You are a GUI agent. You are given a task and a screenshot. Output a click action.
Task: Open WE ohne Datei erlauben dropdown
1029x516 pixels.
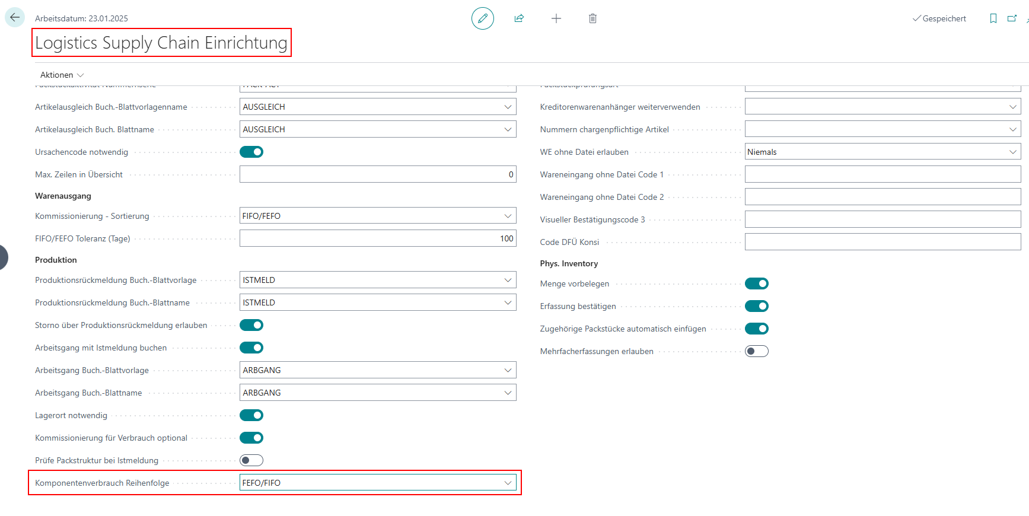[1012, 152]
